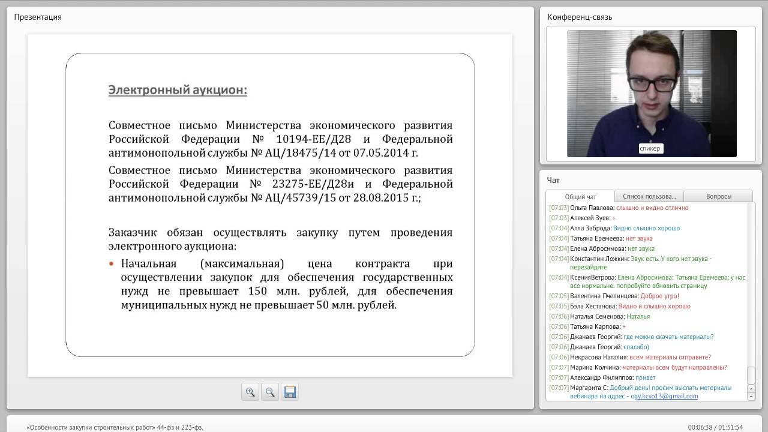This screenshot has height=432, width=768.
Task: Select Елена Абросимова нет звука message
Action: click(x=602, y=248)
